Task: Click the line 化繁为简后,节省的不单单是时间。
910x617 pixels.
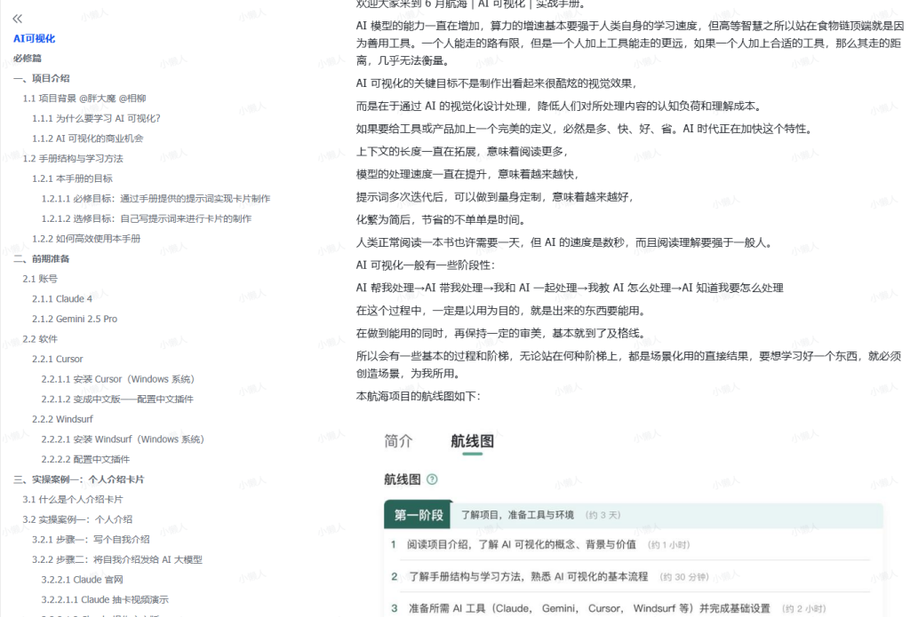Action: click(441, 220)
